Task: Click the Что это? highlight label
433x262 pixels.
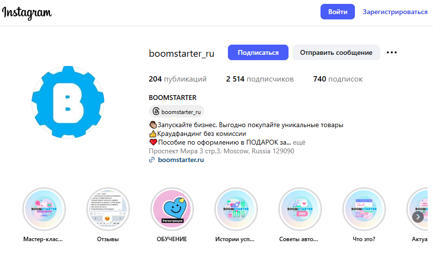Action: pos(364,239)
